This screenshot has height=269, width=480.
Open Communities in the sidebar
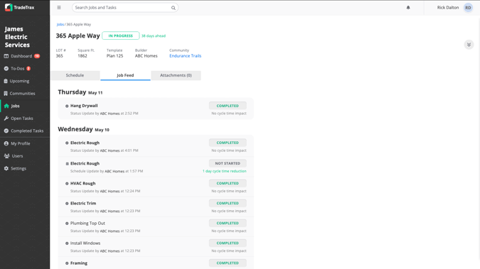(22, 94)
